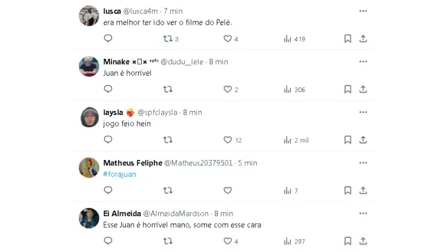Viewport: 448px width, 252px height.
Task: Share lusca's tweet
Action: click(x=363, y=39)
